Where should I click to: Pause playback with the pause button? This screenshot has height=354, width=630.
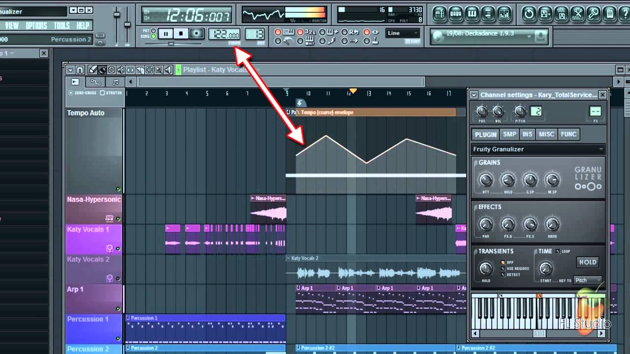[x=166, y=33]
